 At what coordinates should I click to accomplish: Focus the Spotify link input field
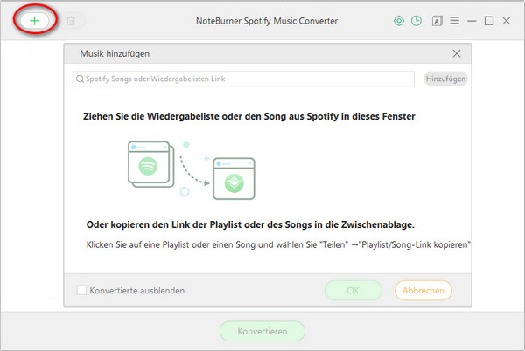tap(243, 79)
